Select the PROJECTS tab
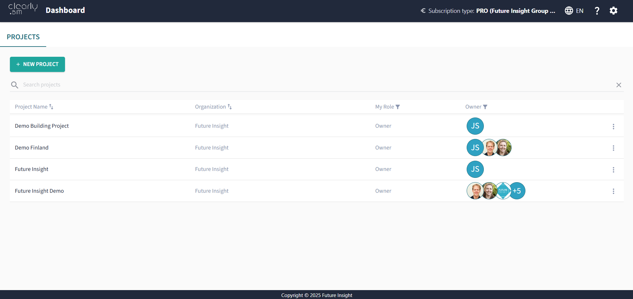Screen dimensions: 633x299 pyautogui.click(x=23, y=37)
